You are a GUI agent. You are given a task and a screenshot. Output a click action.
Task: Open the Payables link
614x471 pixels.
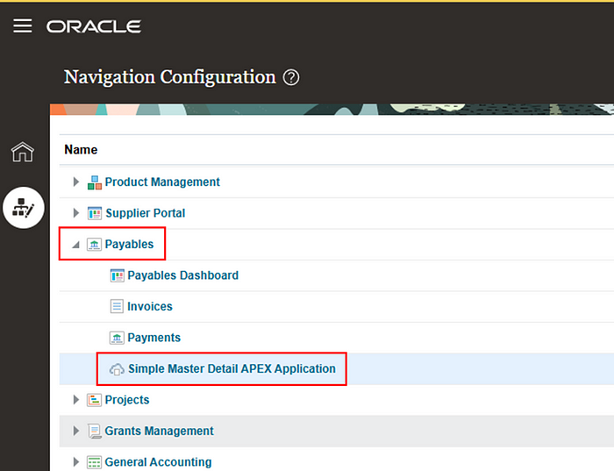[x=129, y=245]
